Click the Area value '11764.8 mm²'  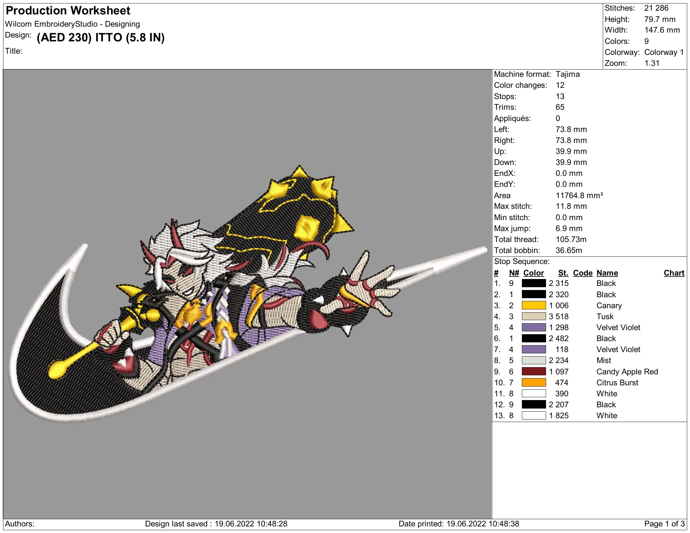[x=579, y=195]
